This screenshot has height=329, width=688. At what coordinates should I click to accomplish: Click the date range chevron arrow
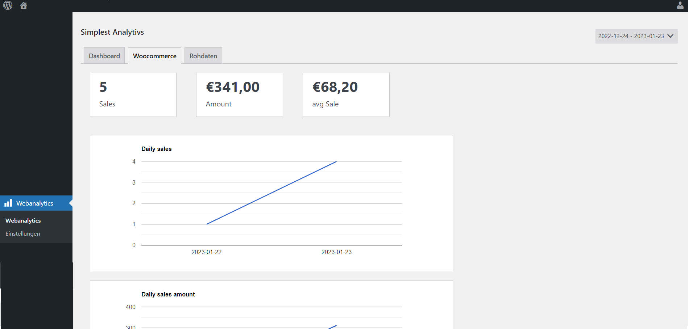[x=670, y=36]
